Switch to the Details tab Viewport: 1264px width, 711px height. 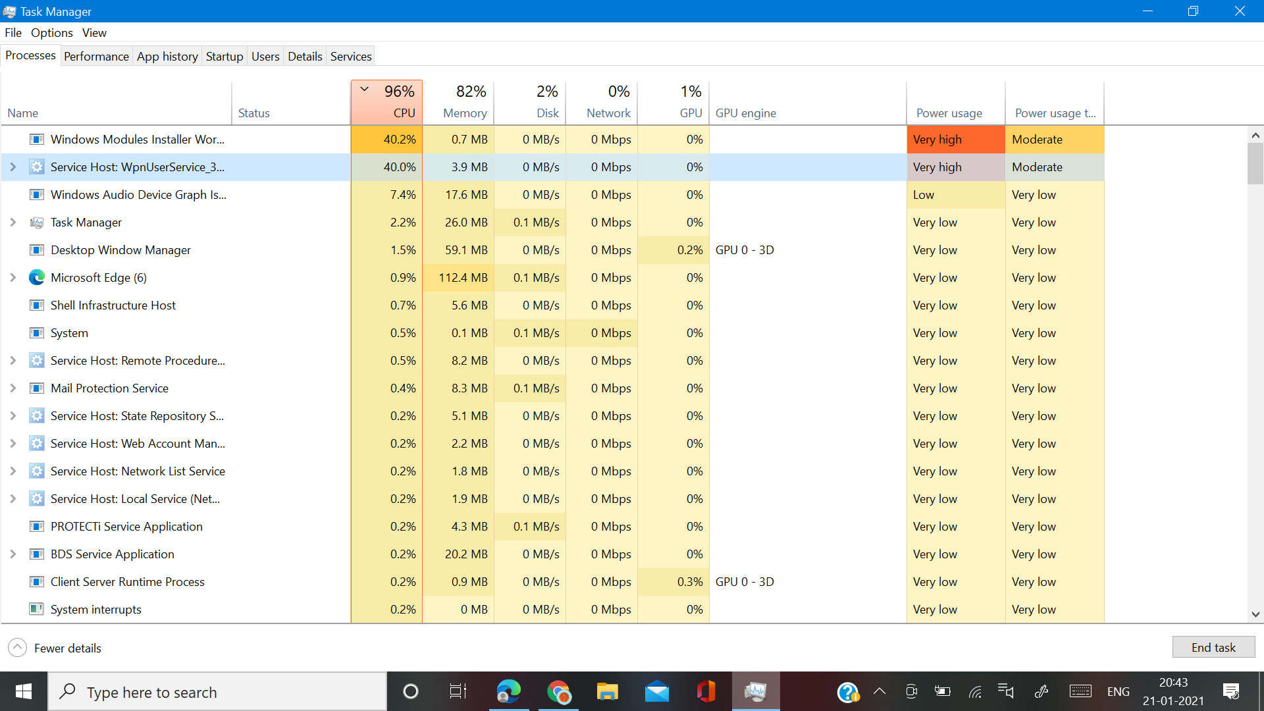(x=305, y=57)
